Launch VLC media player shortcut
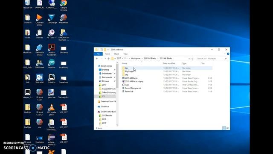 click(x=52, y=110)
